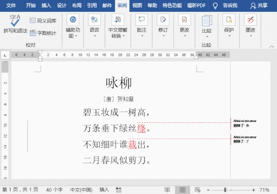277x194 pixels.
Task: Click the Chinese Simplified/Traditional conversion icon
Action: pos(118,19)
